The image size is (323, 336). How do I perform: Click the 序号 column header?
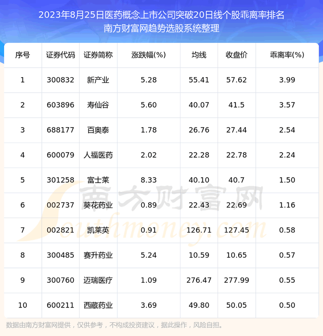(22, 55)
